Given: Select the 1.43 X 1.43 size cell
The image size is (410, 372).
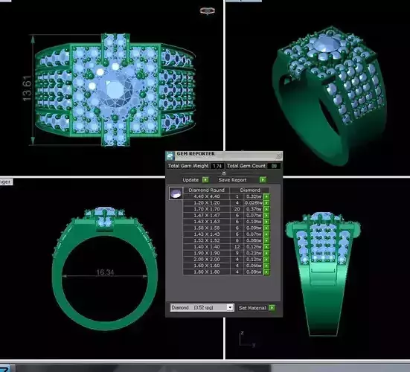Looking at the screenshot, I should coord(207,234).
